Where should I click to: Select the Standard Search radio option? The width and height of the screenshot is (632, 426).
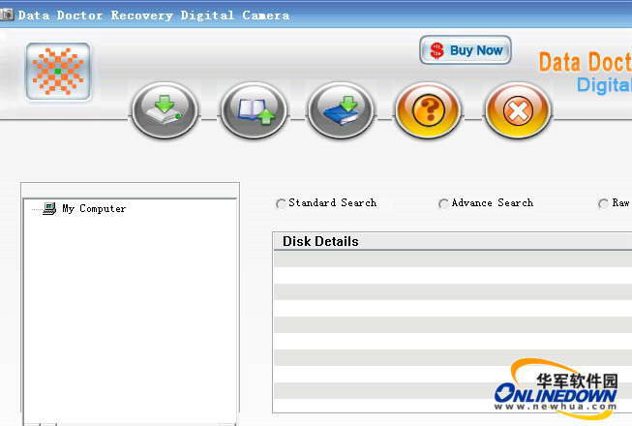click(281, 203)
